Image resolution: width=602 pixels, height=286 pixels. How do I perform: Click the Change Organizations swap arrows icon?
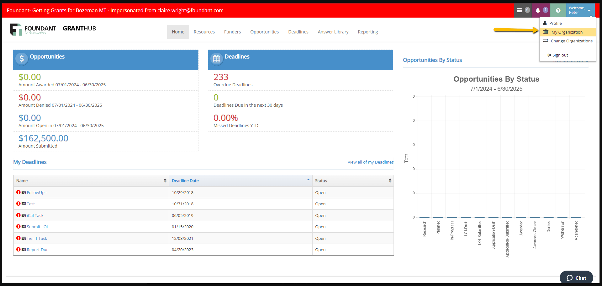pyautogui.click(x=546, y=41)
